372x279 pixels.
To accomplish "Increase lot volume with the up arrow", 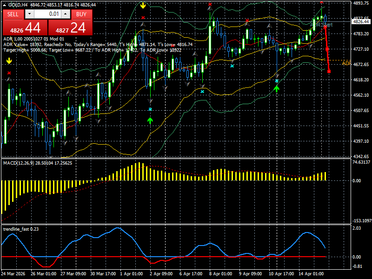I will pyautogui.click(x=66, y=14).
